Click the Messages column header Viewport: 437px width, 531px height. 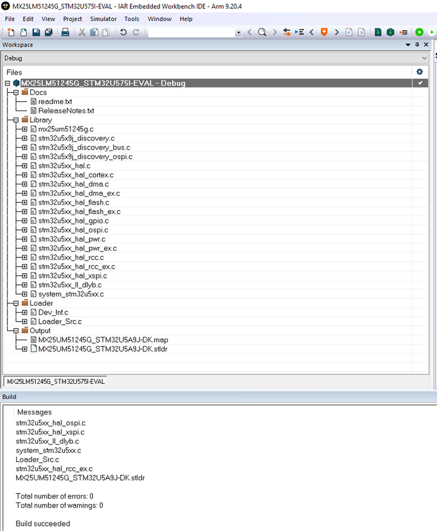35,412
